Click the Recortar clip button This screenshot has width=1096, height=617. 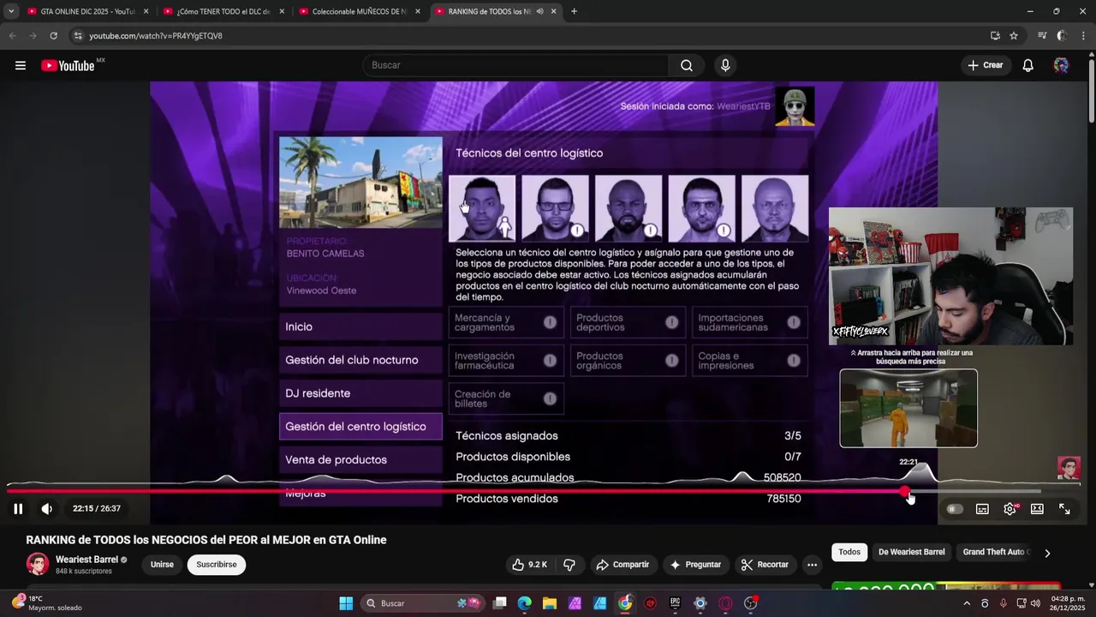pyautogui.click(x=765, y=565)
